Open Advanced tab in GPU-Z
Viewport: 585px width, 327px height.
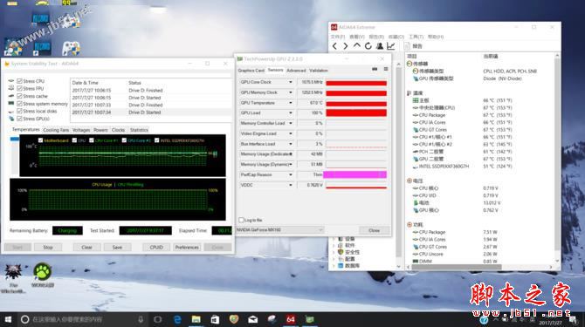[x=296, y=71]
